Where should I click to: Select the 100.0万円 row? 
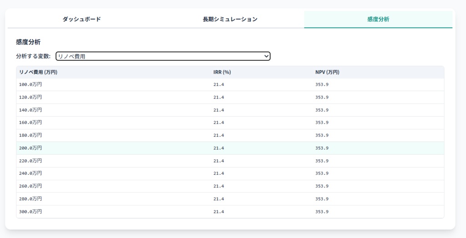point(30,84)
